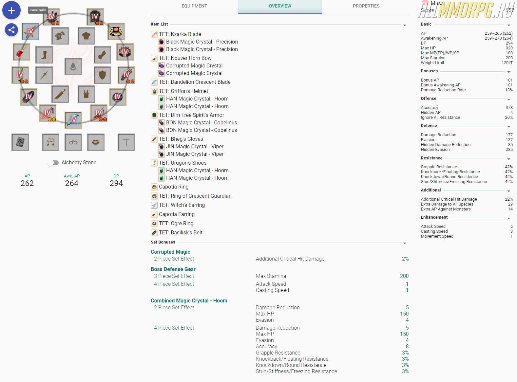517x382 pixels.
Task: Collapse the Item List section
Action: pyautogui.click(x=405, y=25)
